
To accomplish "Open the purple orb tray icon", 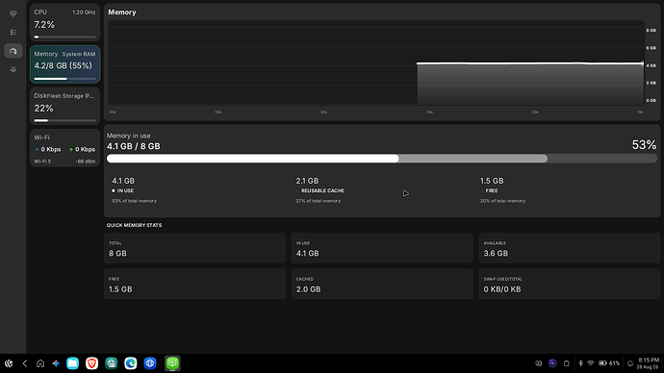I will pyautogui.click(x=552, y=363).
